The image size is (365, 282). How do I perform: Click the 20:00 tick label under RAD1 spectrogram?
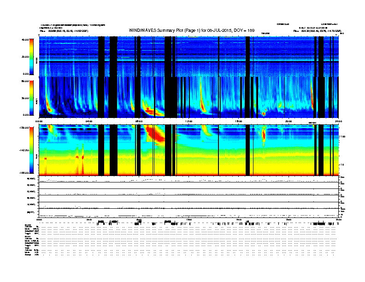[288, 121]
